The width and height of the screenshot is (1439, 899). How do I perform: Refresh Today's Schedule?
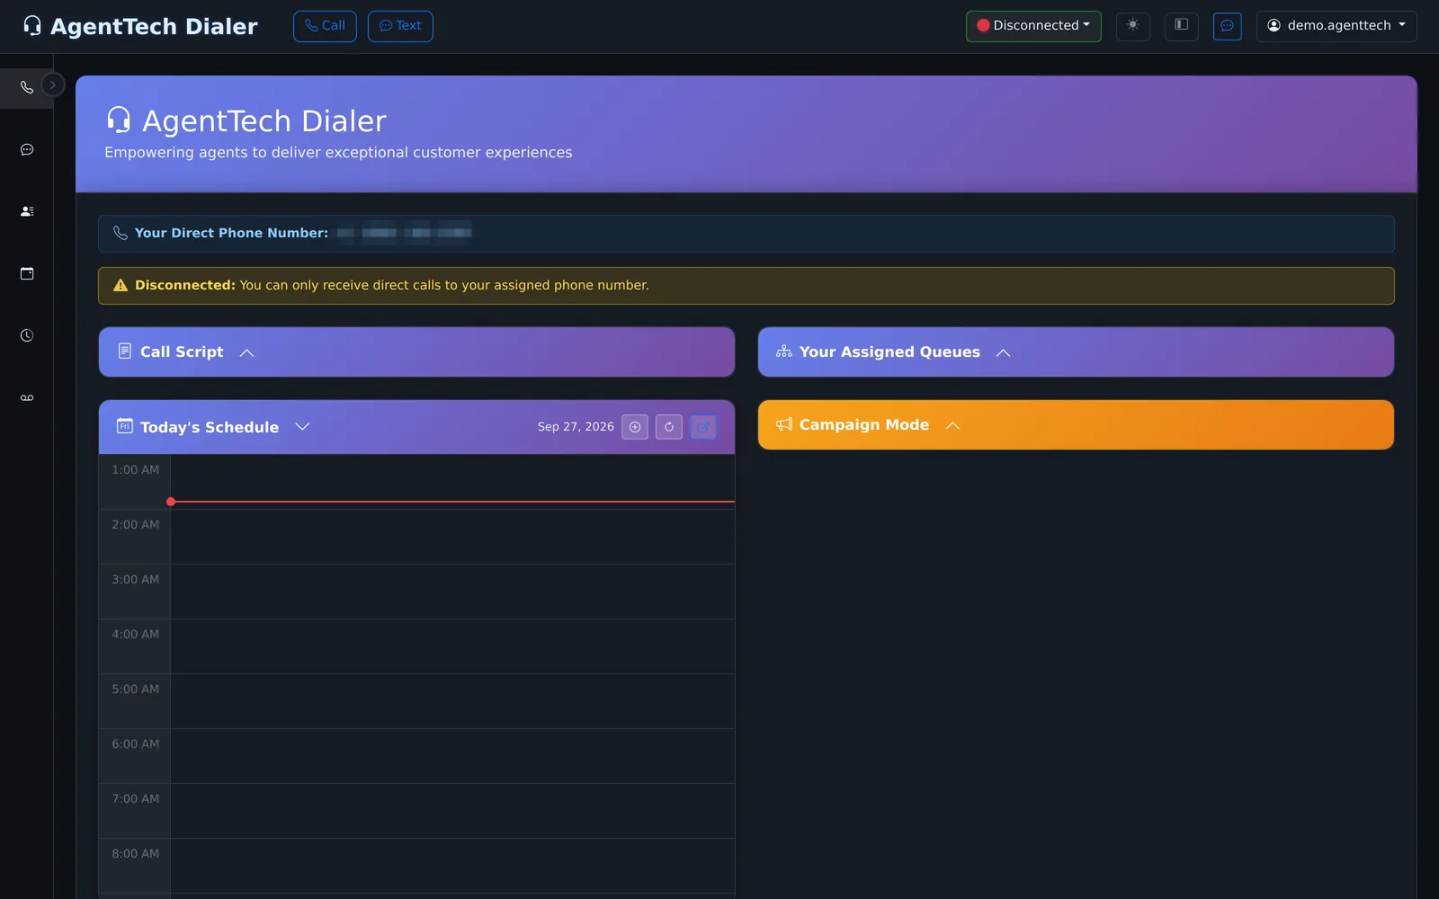669,427
